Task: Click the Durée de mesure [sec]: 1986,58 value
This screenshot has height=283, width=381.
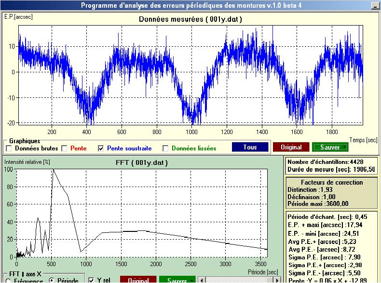Action: [x=331, y=169]
